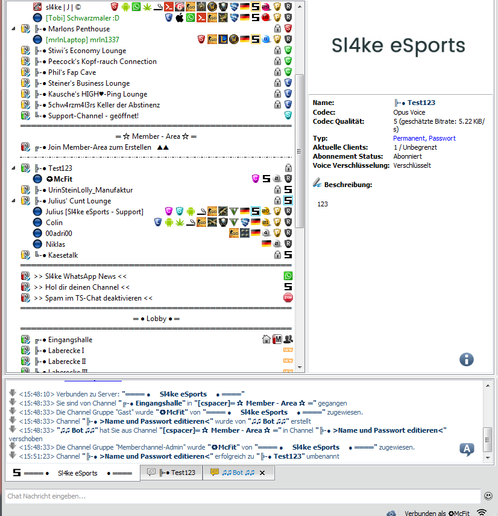Click the teal shield on Support-Channel row
The image size is (498, 516).
288,115
